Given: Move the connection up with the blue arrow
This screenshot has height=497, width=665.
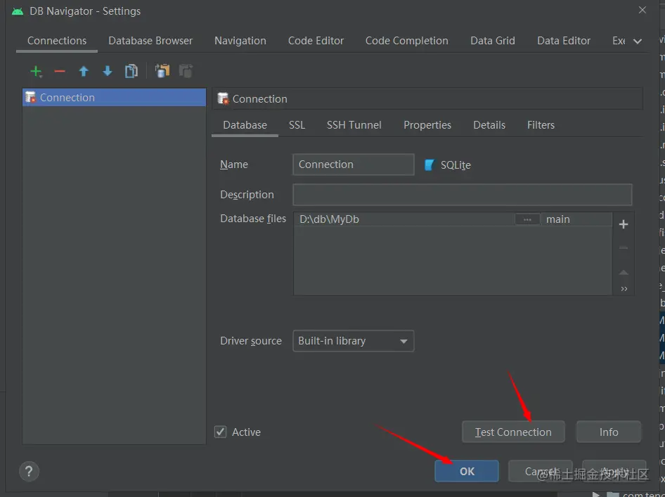Looking at the screenshot, I should pos(84,71).
